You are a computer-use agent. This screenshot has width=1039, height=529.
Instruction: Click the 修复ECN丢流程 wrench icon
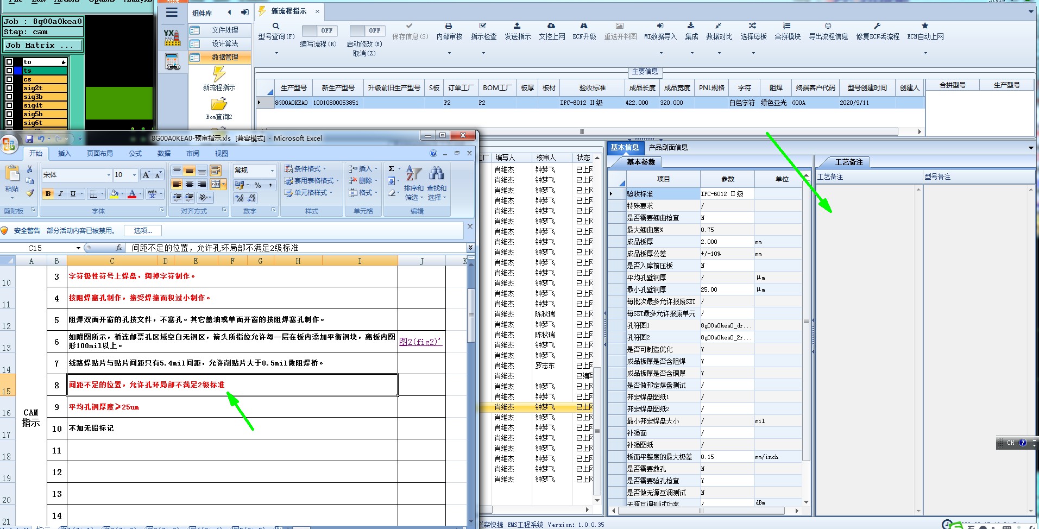pos(877,26)
